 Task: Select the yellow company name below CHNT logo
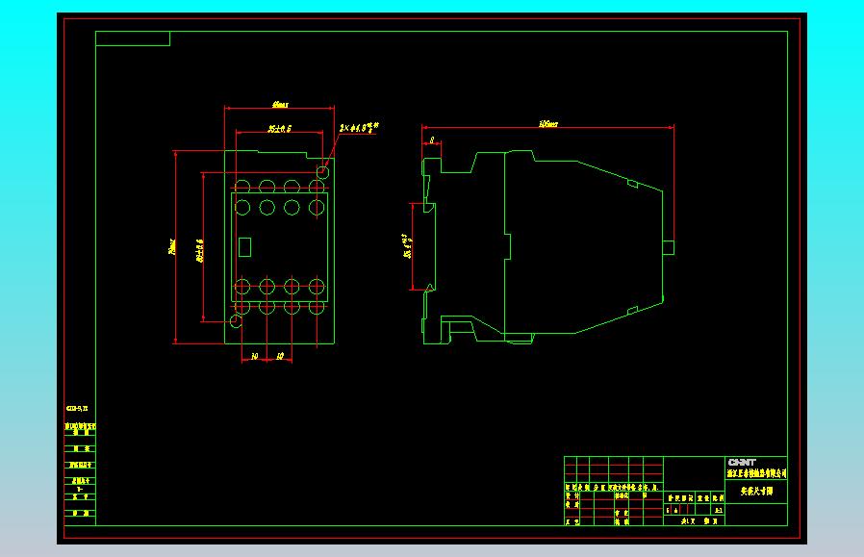click(756, 473)
